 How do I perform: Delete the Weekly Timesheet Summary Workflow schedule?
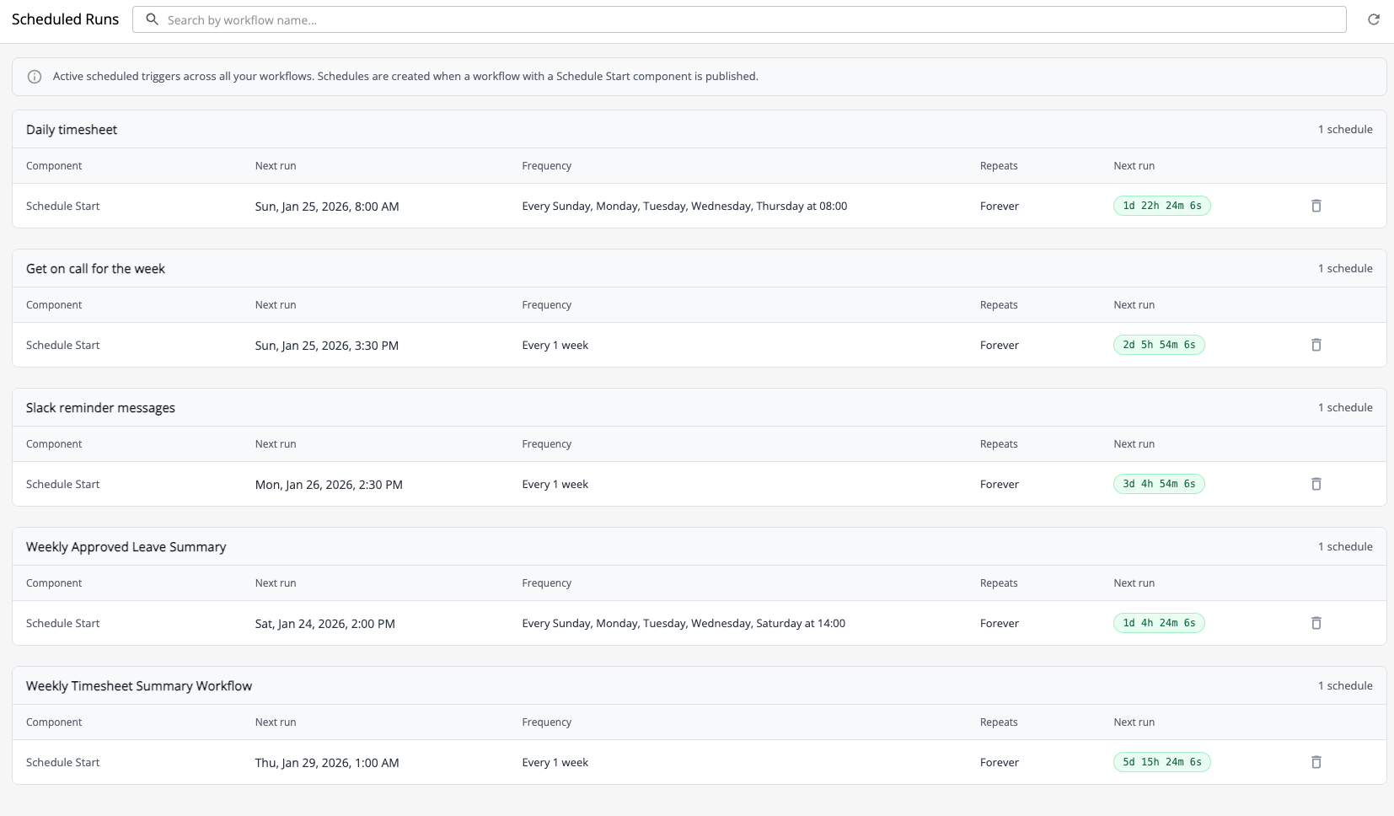click(1316, 762)
